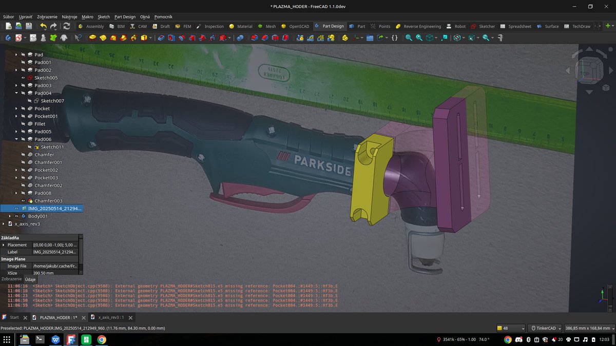Select Chamfer002 in the model tree
Screen dimensions: 616x346
coord(48,186)
